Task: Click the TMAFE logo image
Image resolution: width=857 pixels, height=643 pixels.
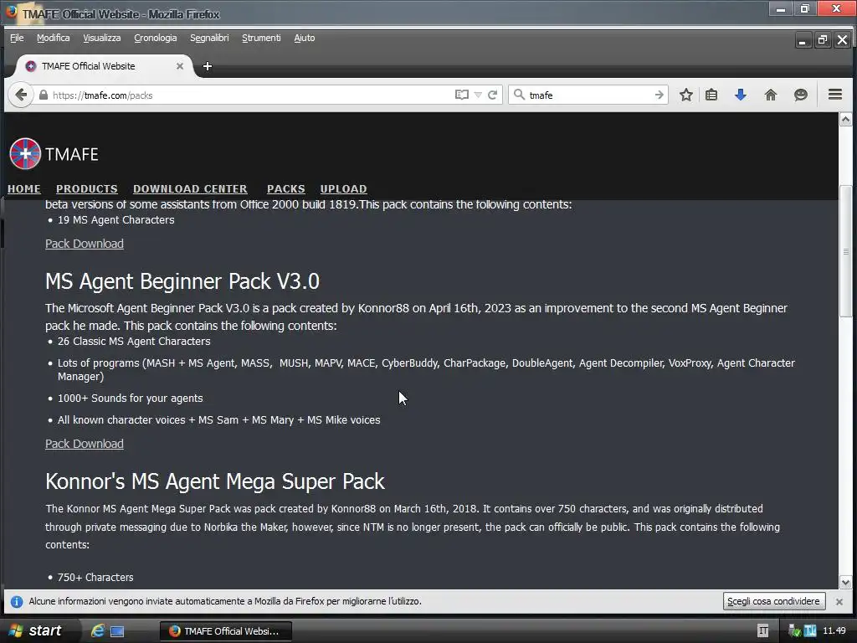Action: tap(25, 154)
